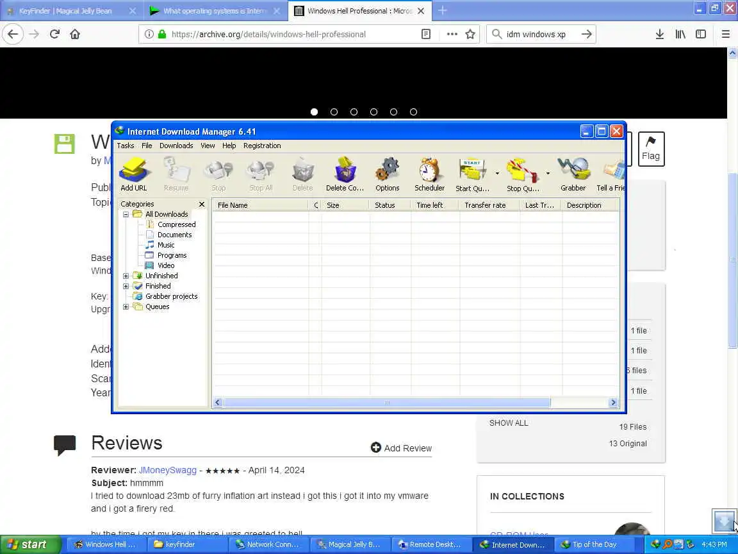Open the Firefox hamburger menu
Screen dimensions: 738x554
point(725,34)
